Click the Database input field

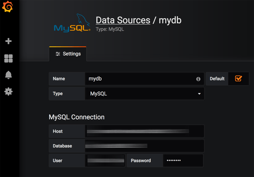145,146
